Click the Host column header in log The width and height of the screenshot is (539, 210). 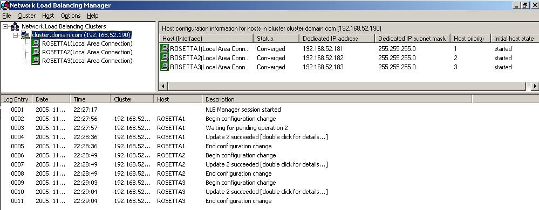[178, 99]
